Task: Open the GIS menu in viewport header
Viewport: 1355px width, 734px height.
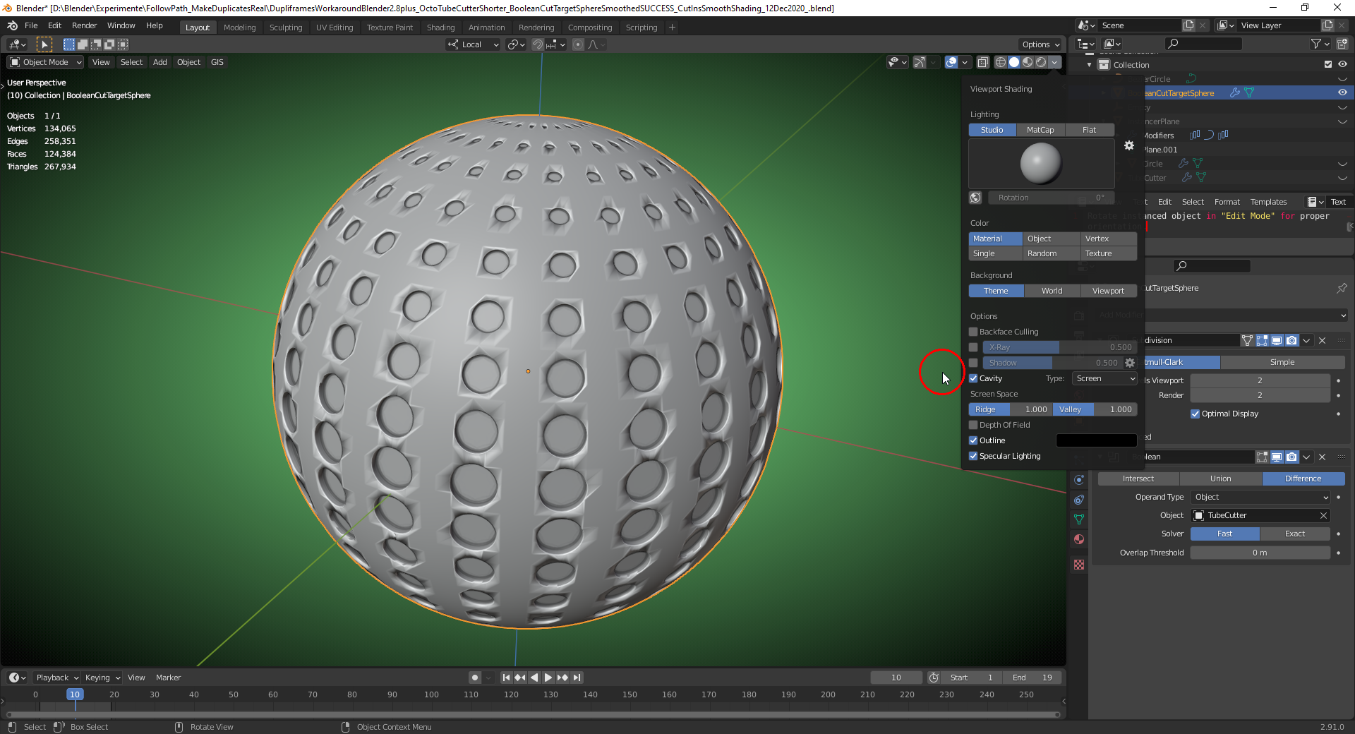Action: 217,62
